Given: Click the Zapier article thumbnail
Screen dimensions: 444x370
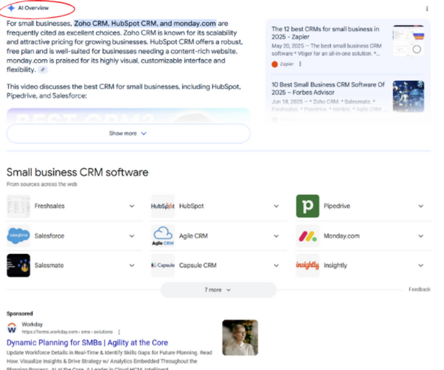Looking at the screenshot, I should (408, 40).
